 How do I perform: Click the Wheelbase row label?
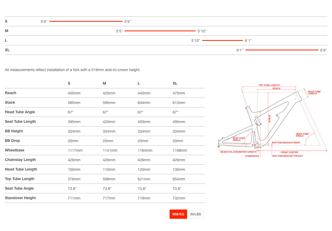click(x=15, y=150)
